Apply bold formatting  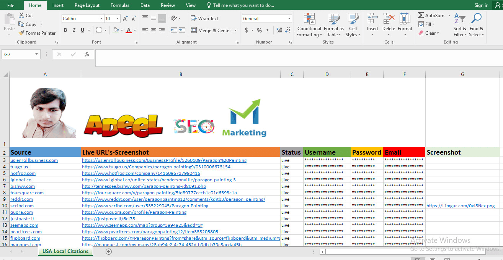[65, 30]
